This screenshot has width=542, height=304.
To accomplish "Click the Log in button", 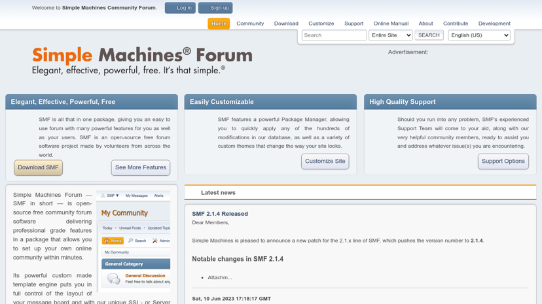I will coord(180,8).
